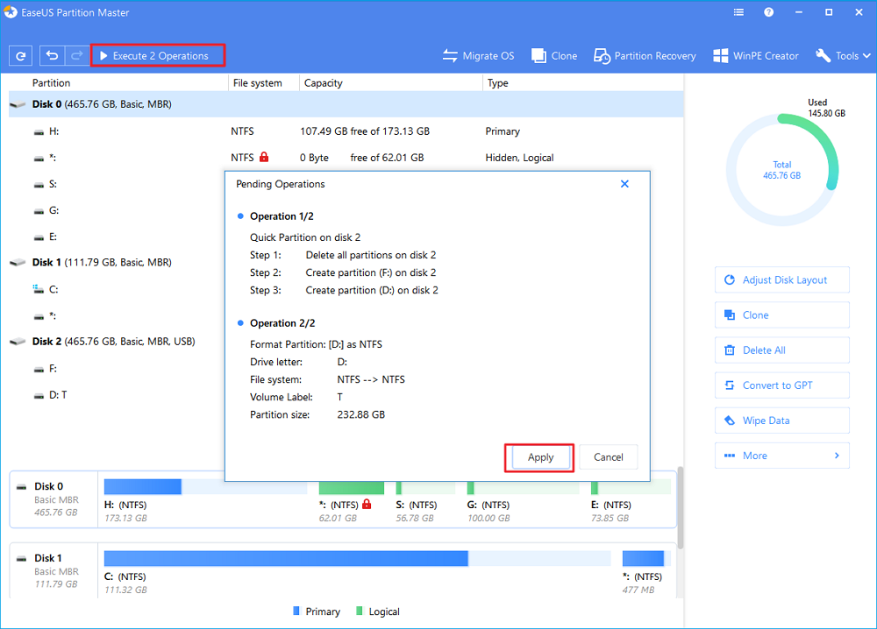Click the redo arrow icon

76,56
